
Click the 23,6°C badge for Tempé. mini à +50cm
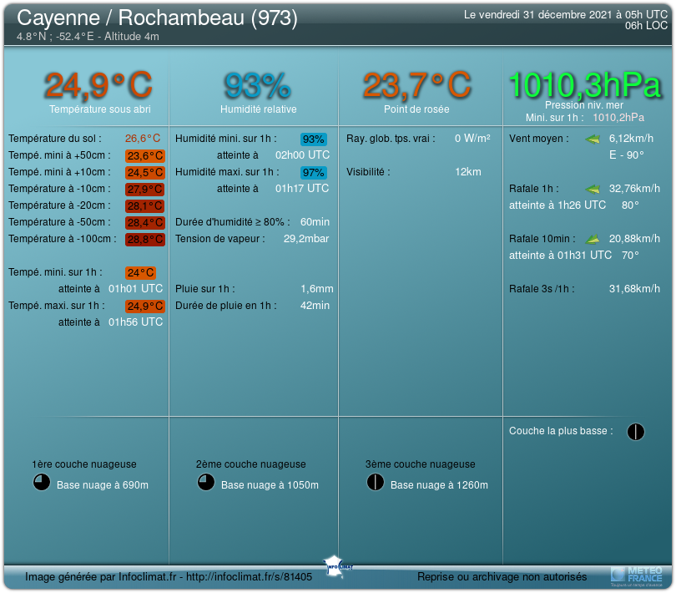pyautogui.click(x=144, y=155)
